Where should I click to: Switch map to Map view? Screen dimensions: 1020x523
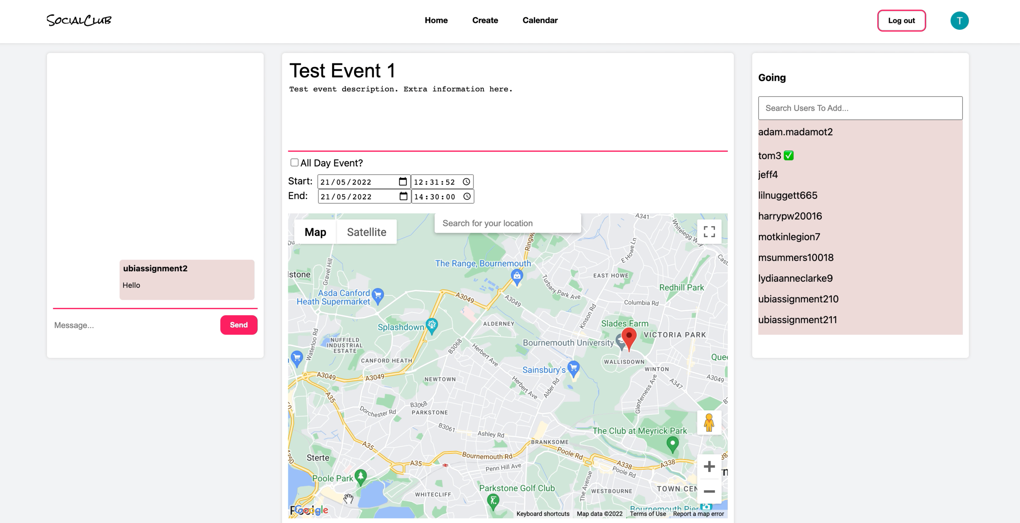(315, 232)
